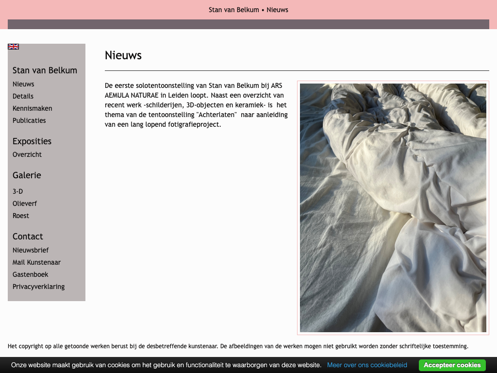This screenshot has width=497, height=373.
Task: Open the Roest gallery
Action: (21, 216)
